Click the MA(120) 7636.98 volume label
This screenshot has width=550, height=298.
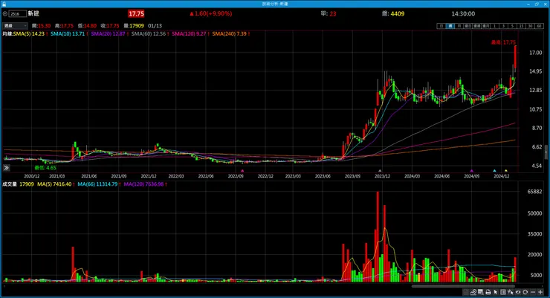[145, 184]
